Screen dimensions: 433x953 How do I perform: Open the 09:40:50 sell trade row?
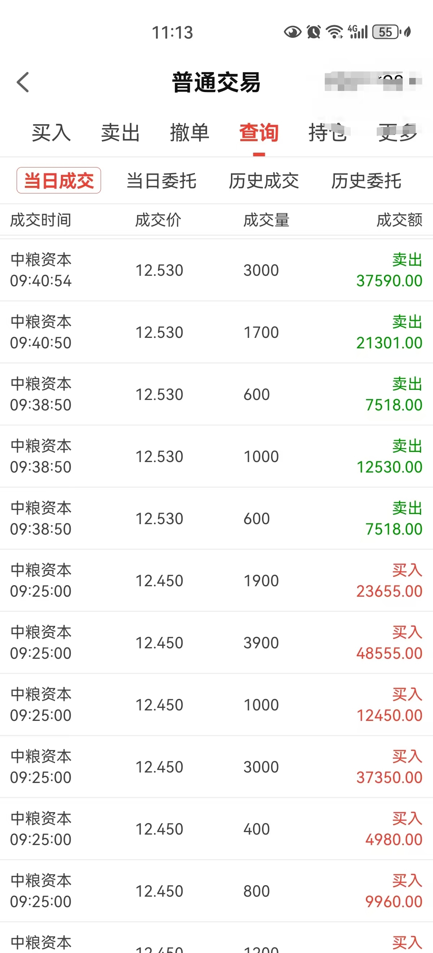tap(216, 332)
